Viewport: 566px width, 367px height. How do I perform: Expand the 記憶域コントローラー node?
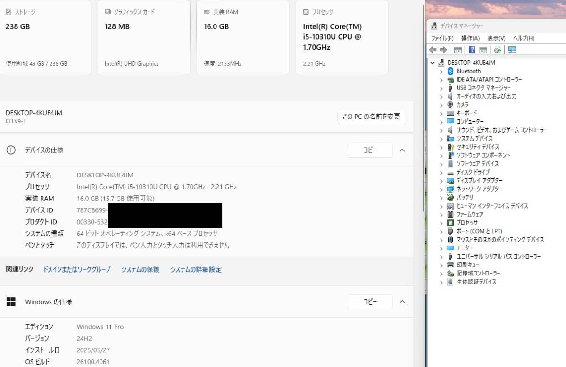pos(441,273)
